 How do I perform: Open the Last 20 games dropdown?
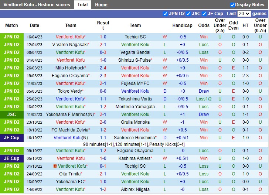pyautogui.click(x=244, y=14)
